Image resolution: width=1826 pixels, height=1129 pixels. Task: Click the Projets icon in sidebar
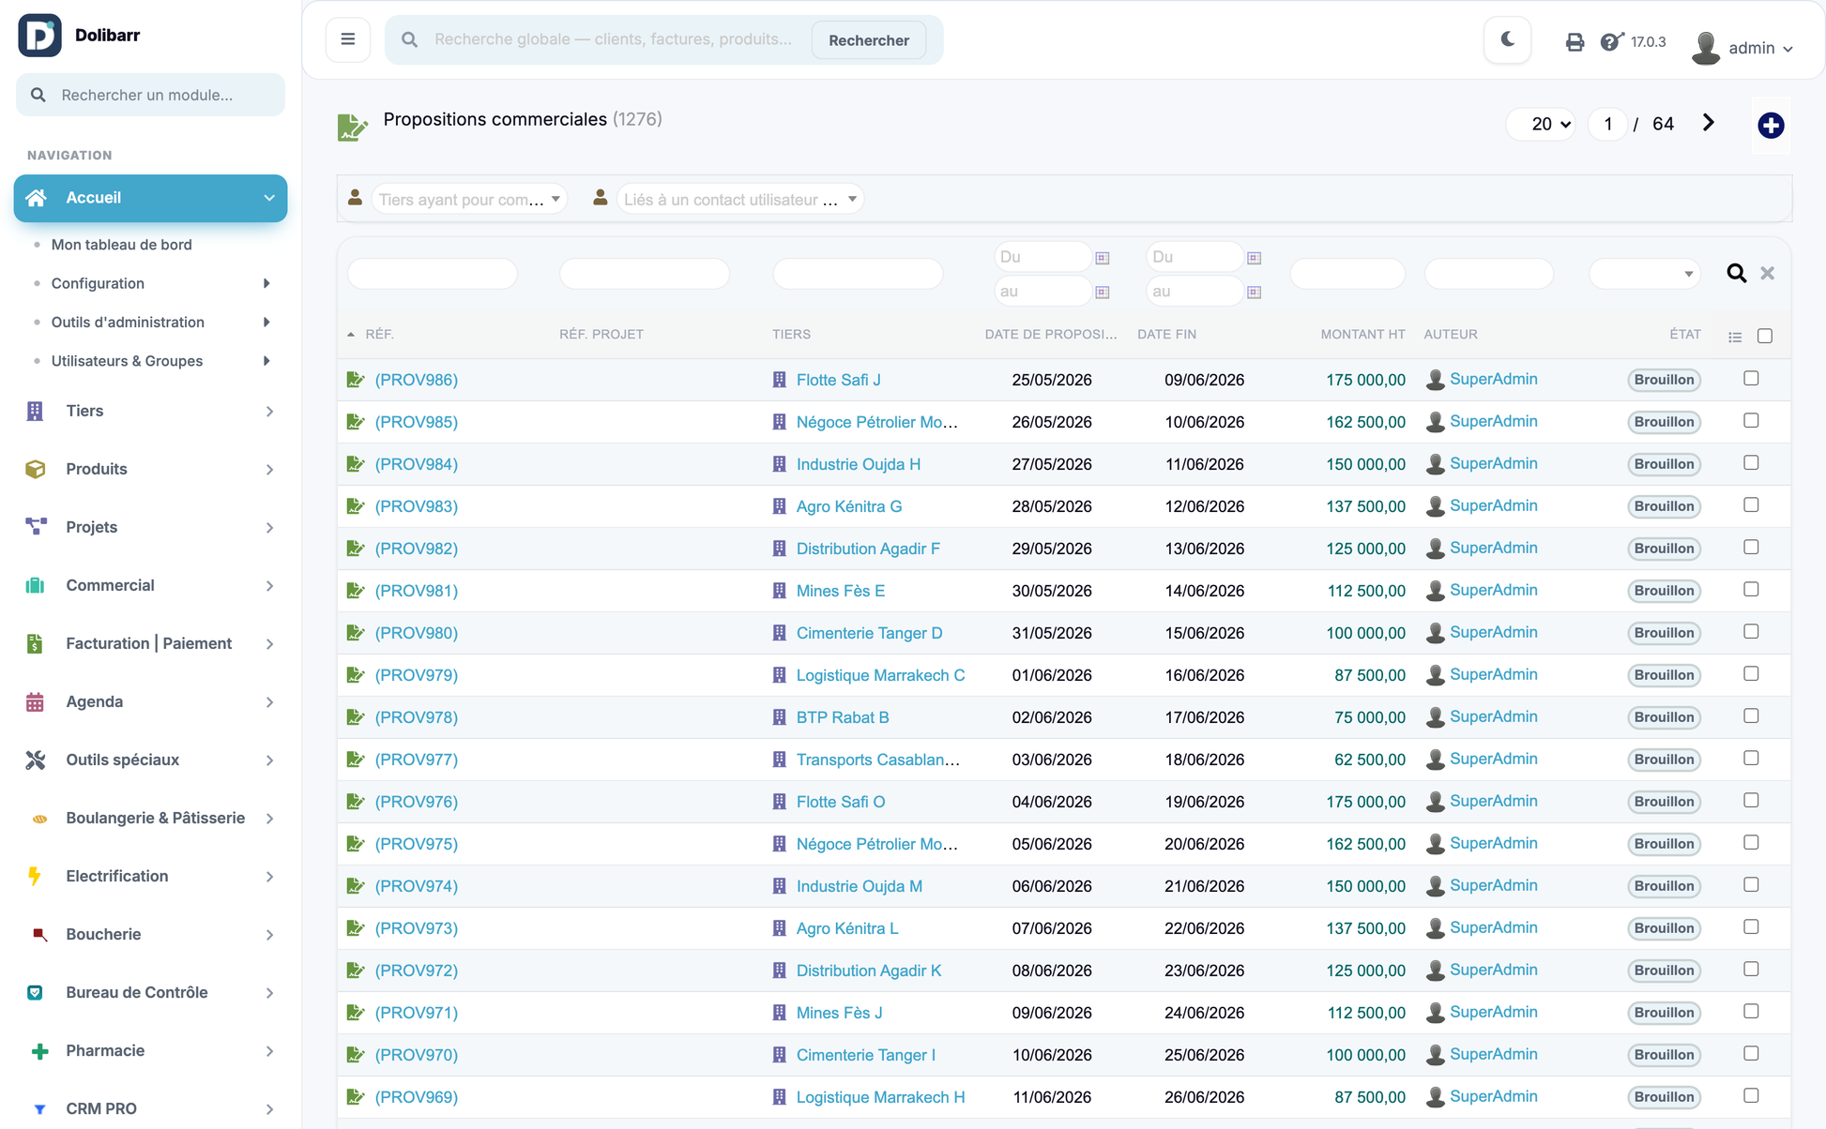point(36,527)
